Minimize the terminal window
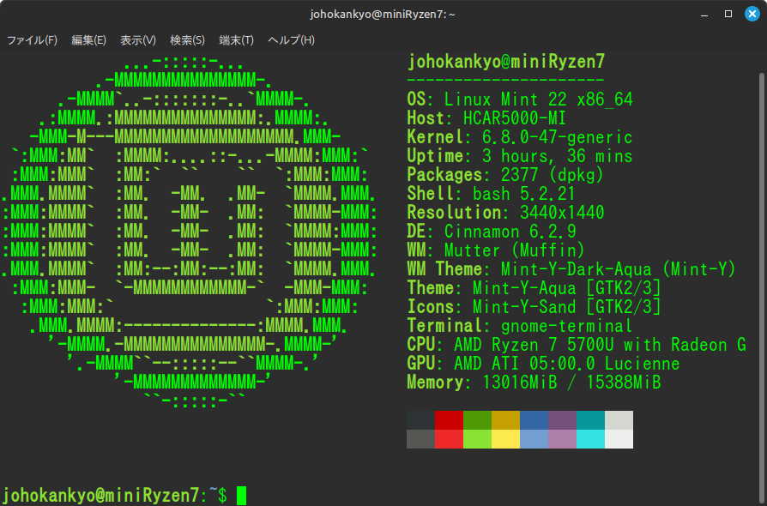Image resolution: width=767 pixels, height=506 pixels. (706, 14)
